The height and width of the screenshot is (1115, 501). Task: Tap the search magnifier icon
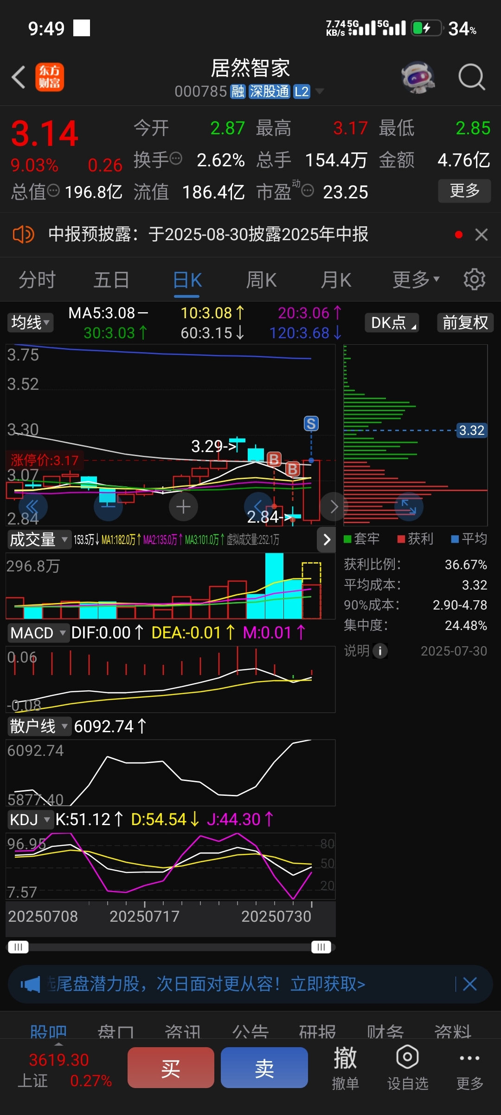(472, 77)
